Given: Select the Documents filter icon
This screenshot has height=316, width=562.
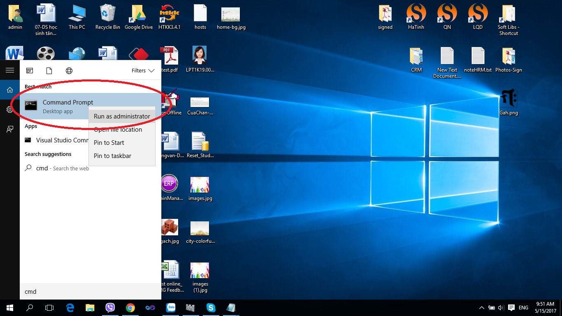Looking at the screenshot, I should click(49, 71).
